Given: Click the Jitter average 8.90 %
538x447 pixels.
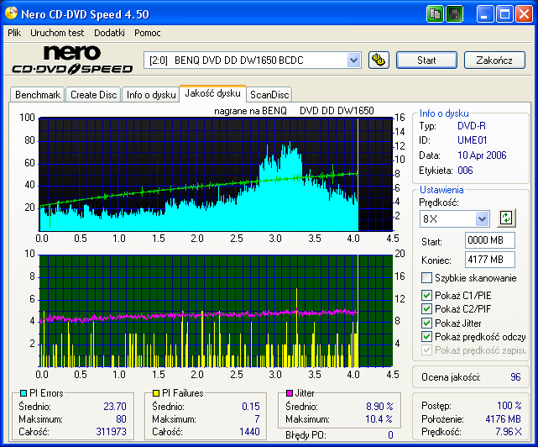Looking at the screenshot, I should 379,407.
